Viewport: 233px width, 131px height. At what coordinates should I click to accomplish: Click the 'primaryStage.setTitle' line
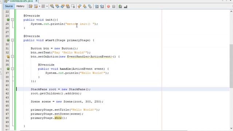(65, 110)
